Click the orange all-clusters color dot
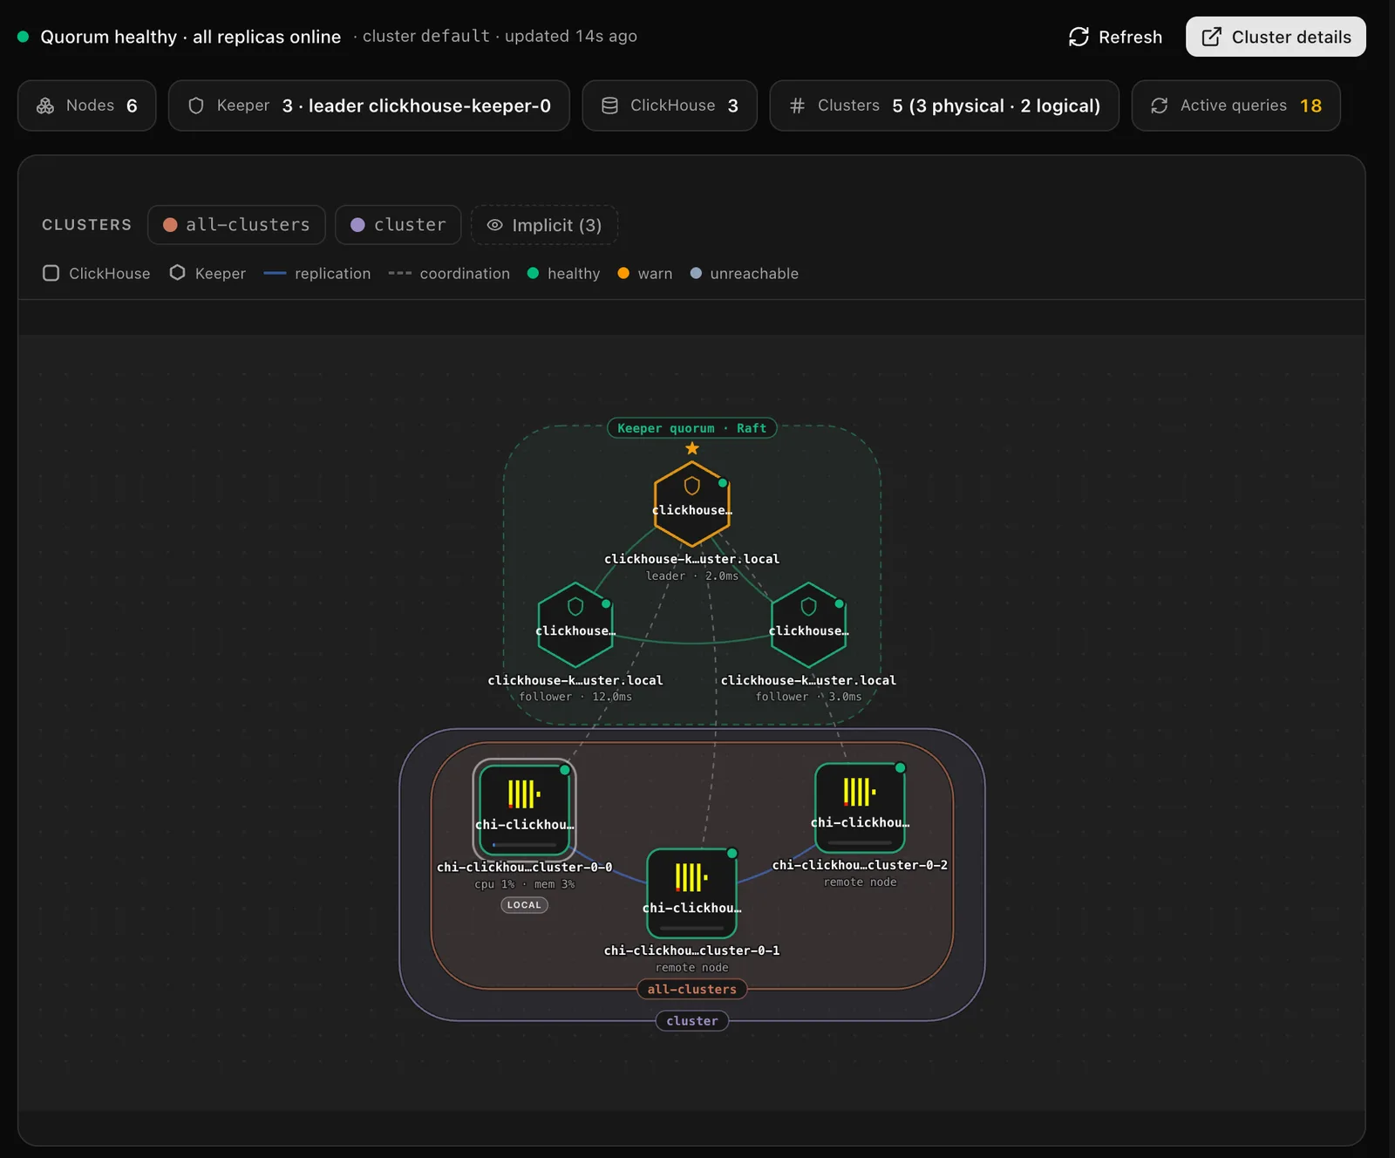Screen dimensions: 1395x1158 [170, 225]
